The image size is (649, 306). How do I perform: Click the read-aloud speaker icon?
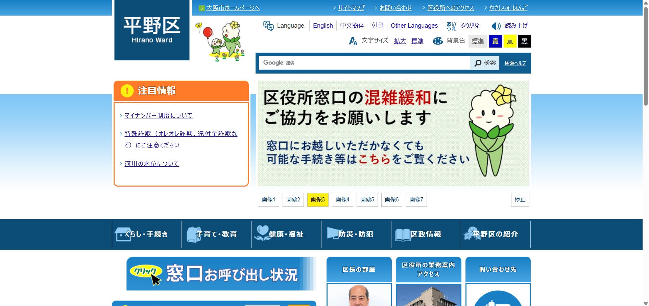(x=496, y=26)
